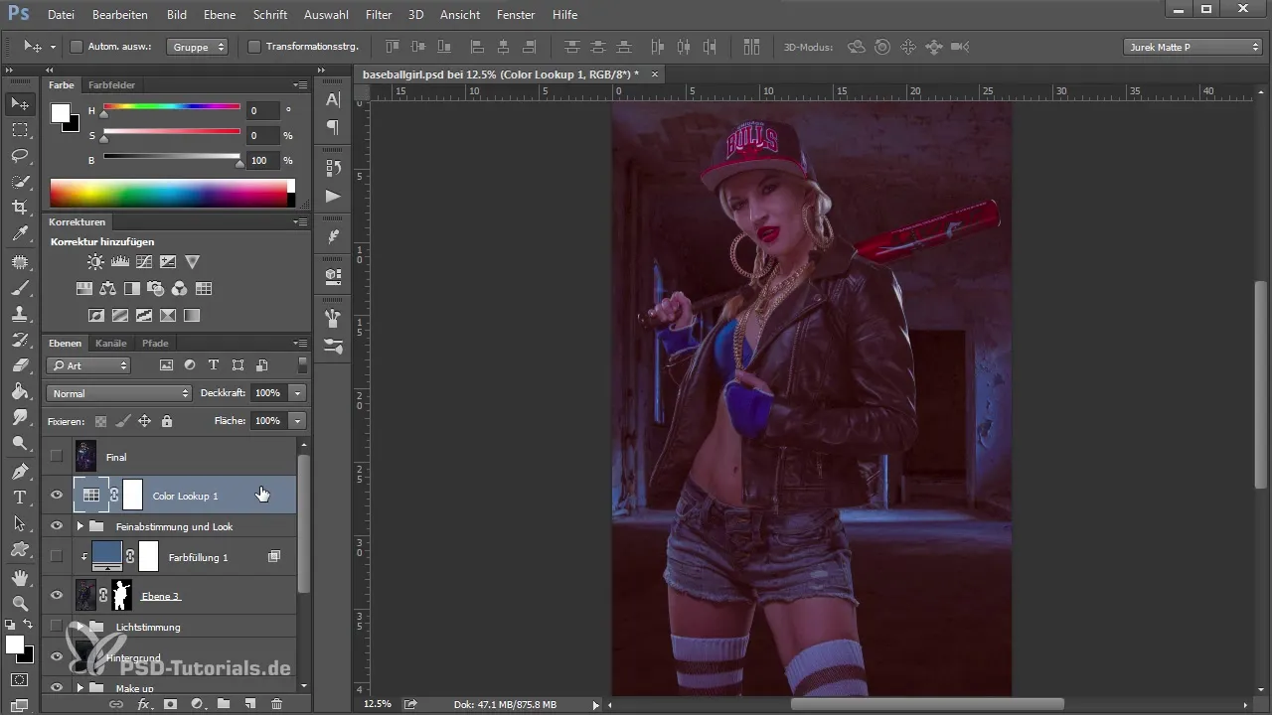Create a new group folder icon

click(224, 704)
